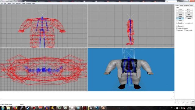The height and width of the screenshot is (110, 195).
Task: Click the Ready status bar text
Action: click(22, 105)
